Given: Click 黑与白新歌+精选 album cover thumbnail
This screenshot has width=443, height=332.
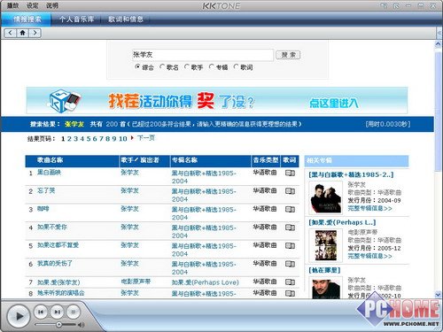Looking at the screenshot, I should (326, 197).
